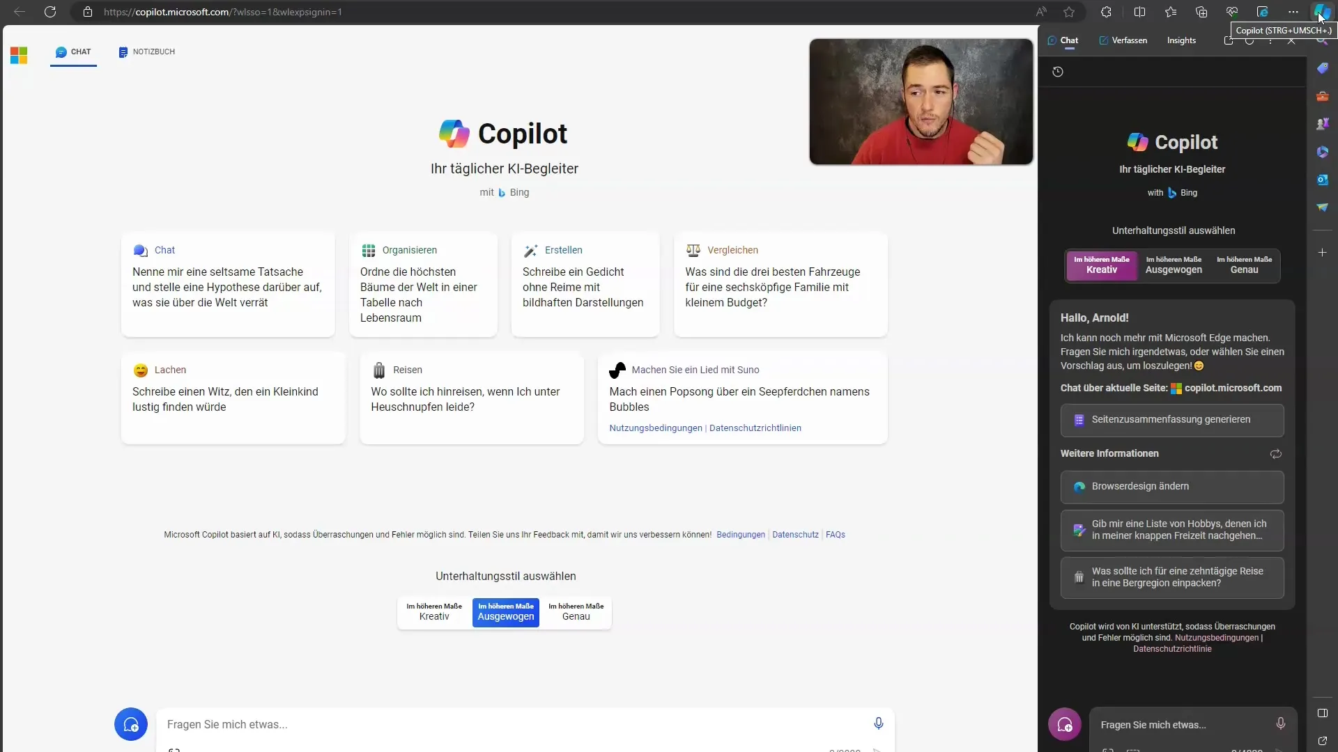Select Kreativ style in sidebar panel

[1101, 265]
